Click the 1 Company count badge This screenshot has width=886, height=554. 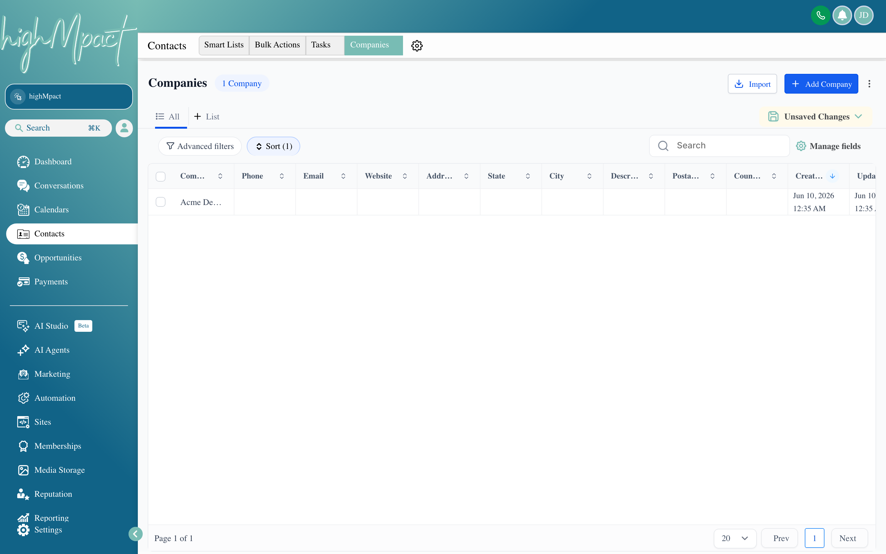tap(241, 83)
